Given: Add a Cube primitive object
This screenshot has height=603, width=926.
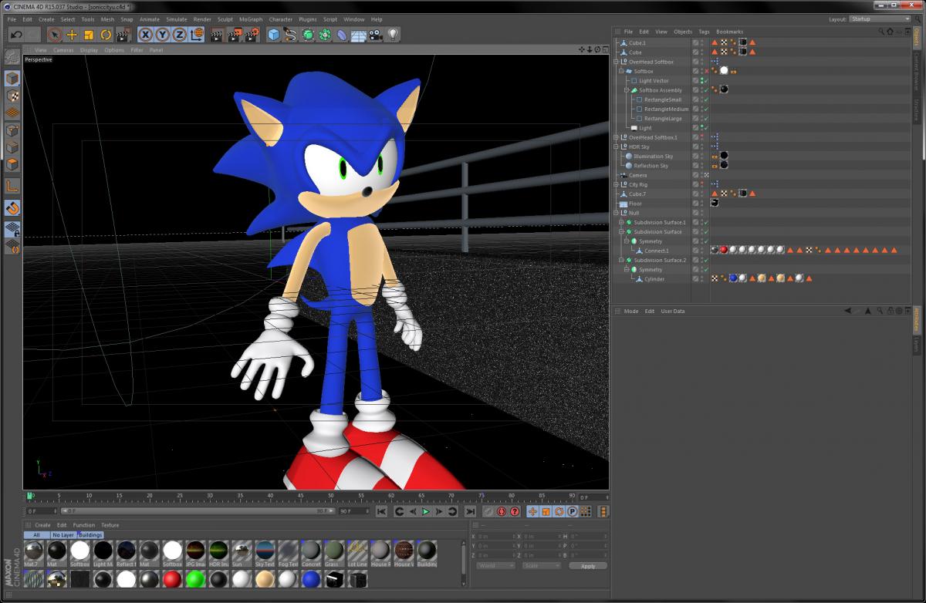Looking at the screenshot, I should (x=273, y=35).
